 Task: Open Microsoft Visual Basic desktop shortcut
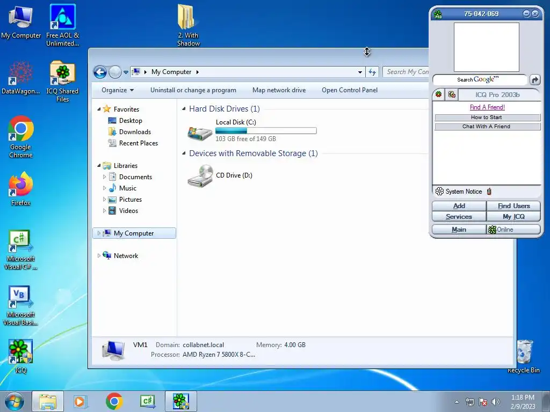pyautogui.click(x=21, y=305)
